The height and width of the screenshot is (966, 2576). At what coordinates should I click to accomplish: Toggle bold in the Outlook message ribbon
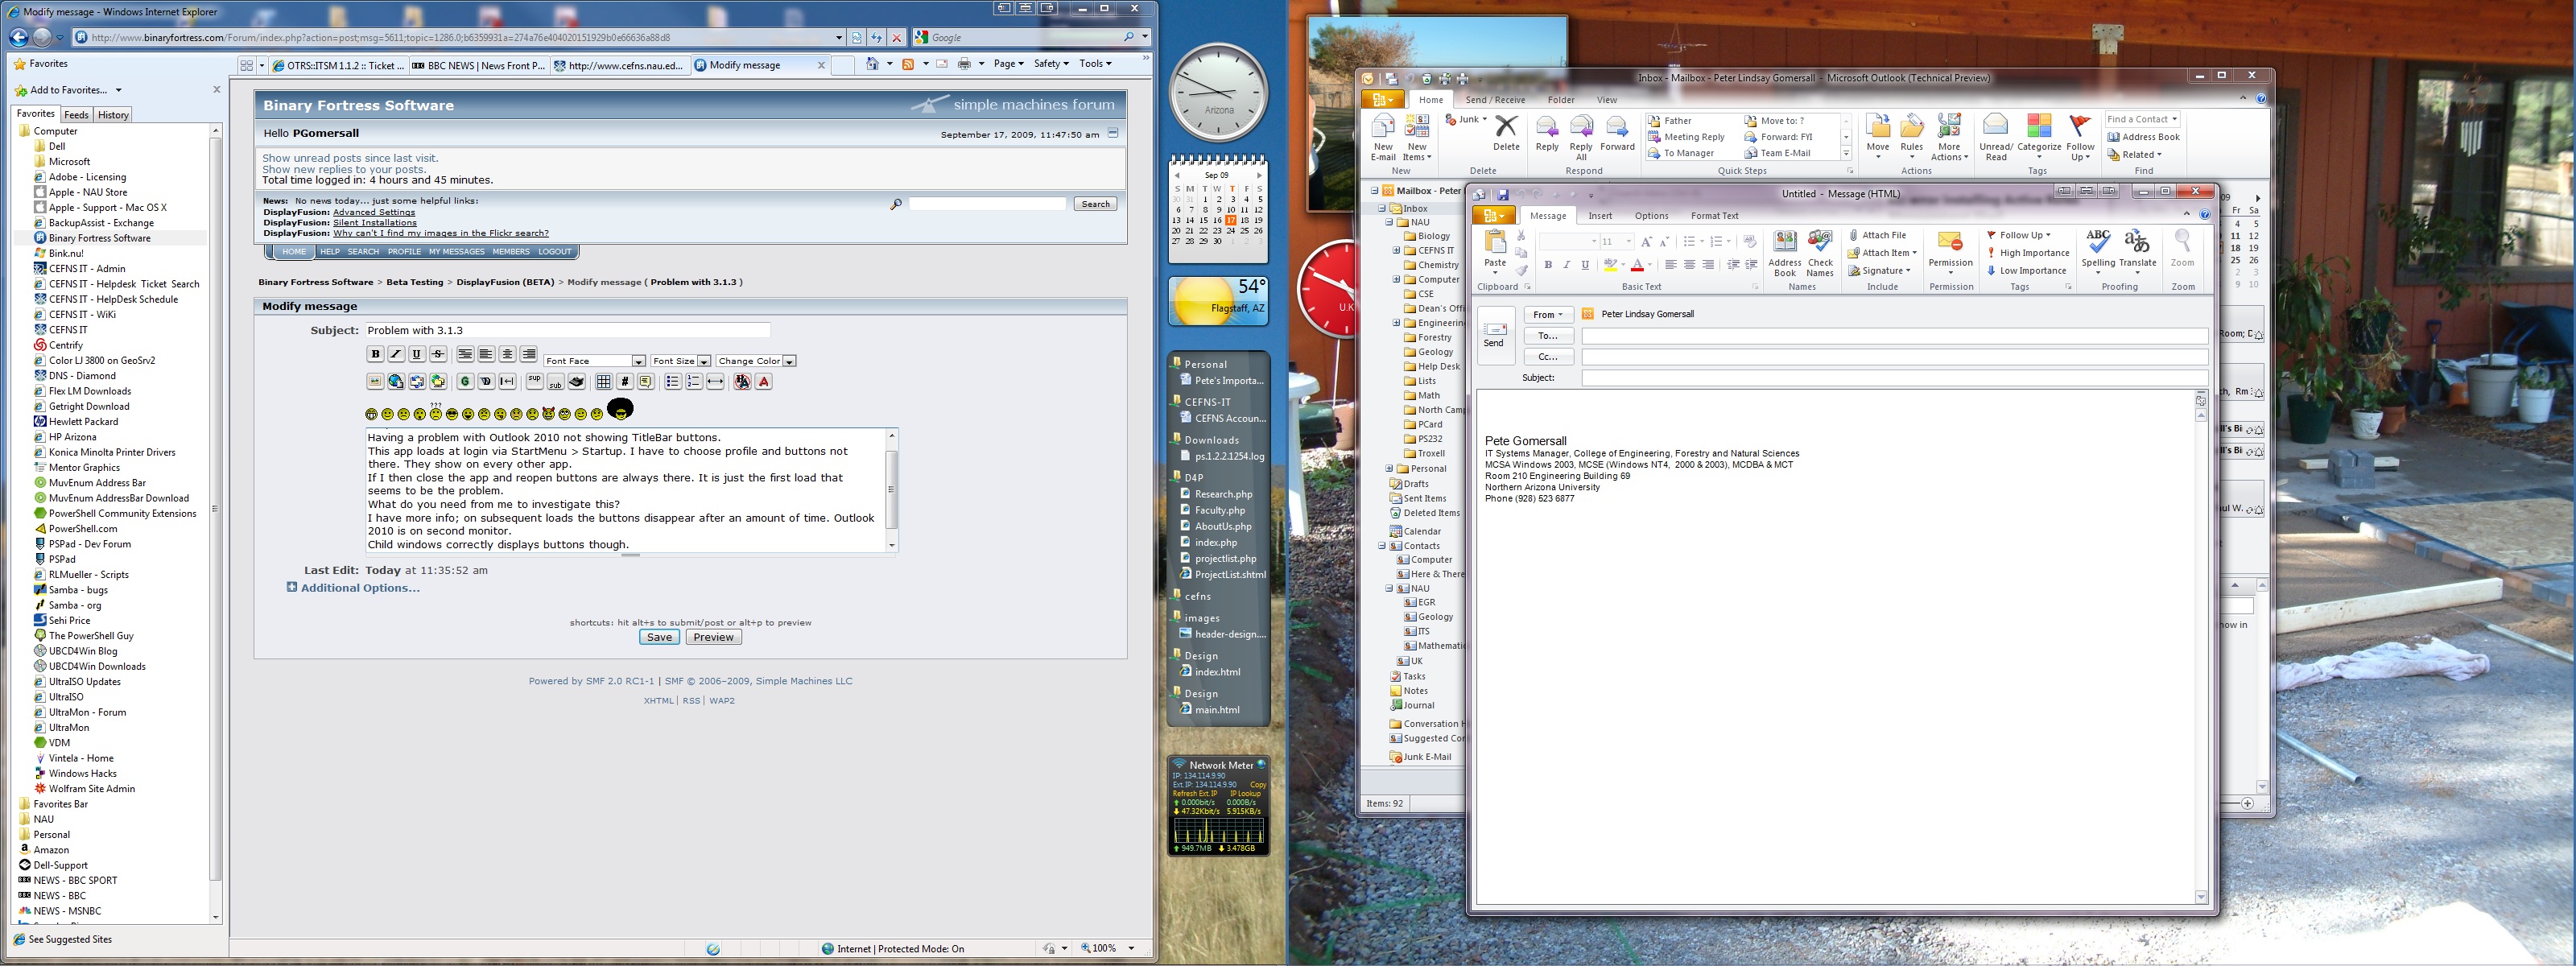point(1548,265)
